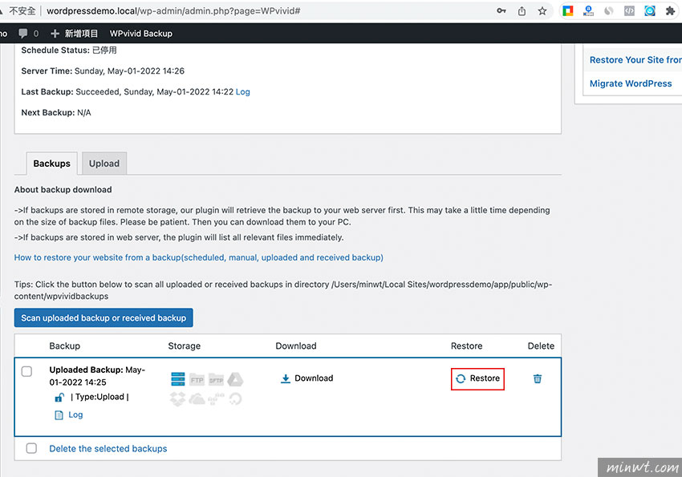Click the log document icon

(x=59, y=415)
